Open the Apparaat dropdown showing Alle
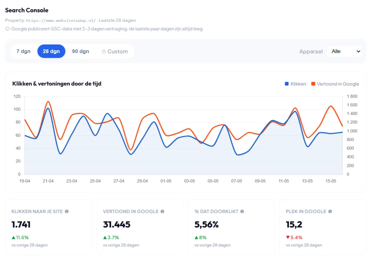 coord(344,51)
